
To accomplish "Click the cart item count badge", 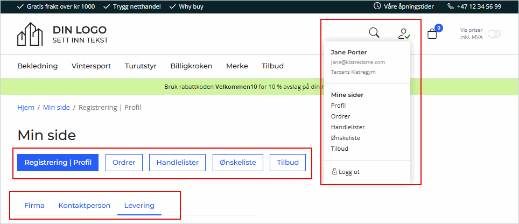I will coord(439,28).
